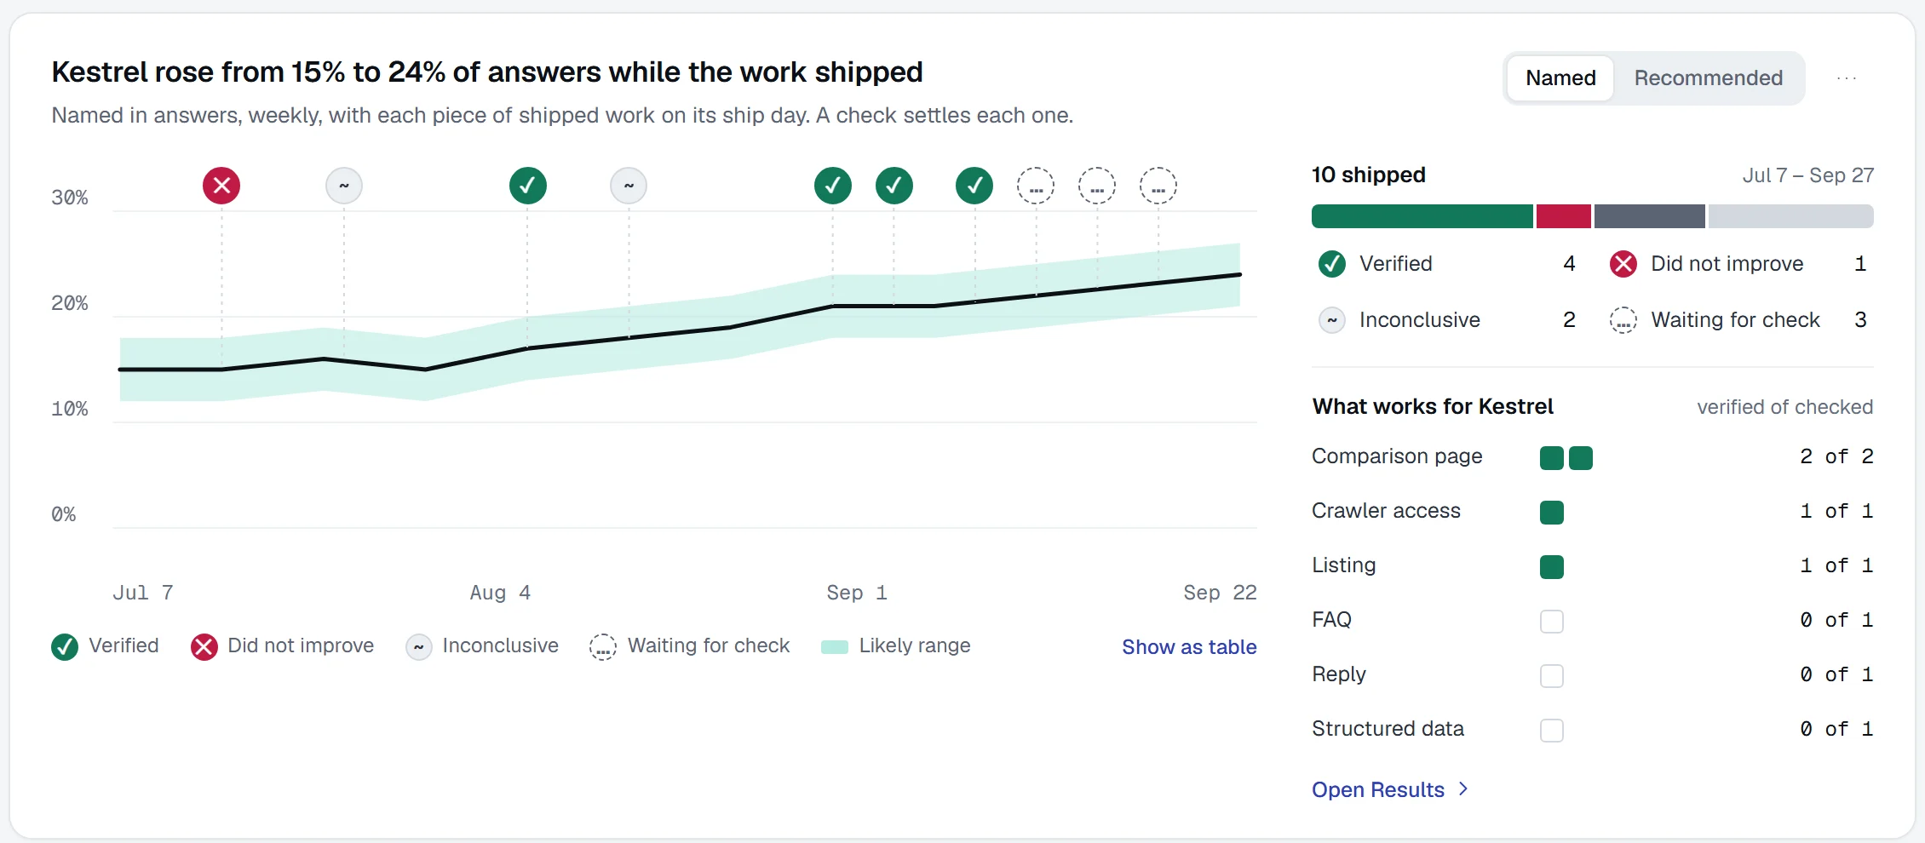Click the chevron next to Open Results
1925x843 pixels.
pos(1463,789)
